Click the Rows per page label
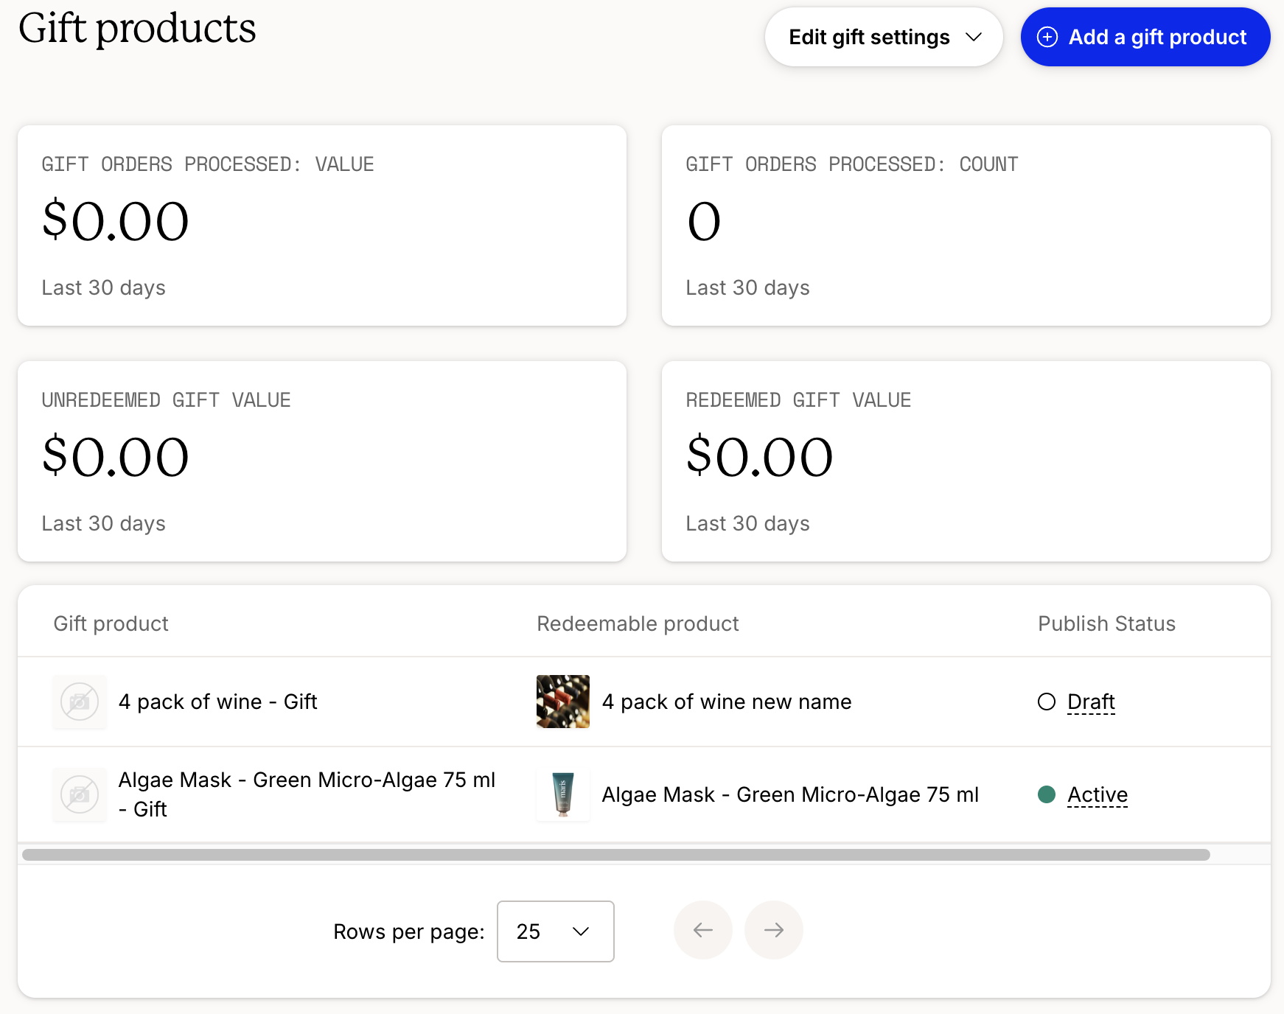 click(409, 931)
